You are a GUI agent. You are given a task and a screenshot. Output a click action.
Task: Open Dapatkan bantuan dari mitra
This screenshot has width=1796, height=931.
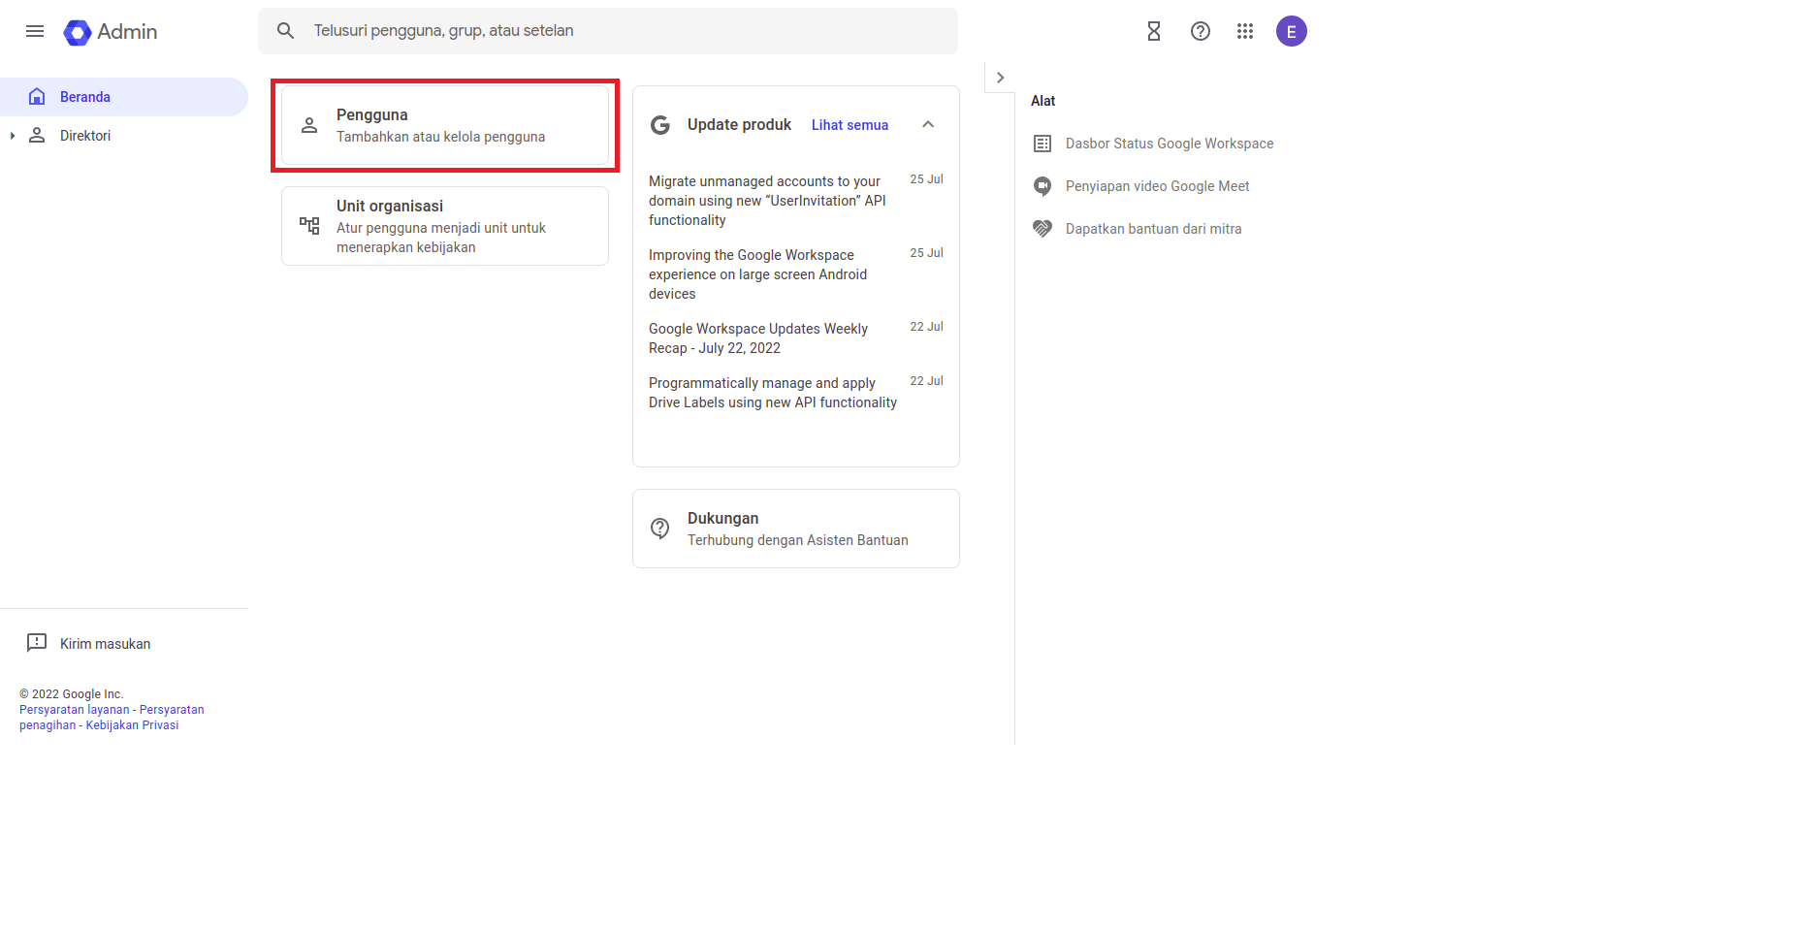tap(1153, 229)
